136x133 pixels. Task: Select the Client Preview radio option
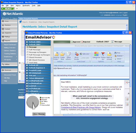pos(28,57)
